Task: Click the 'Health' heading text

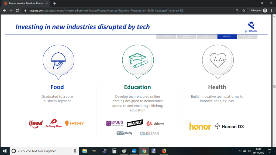Action: coord(217,87)
